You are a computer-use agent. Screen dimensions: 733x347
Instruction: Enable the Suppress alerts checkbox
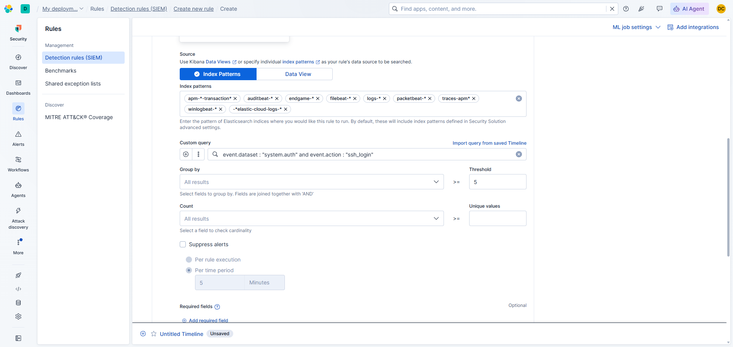[183, 244]
